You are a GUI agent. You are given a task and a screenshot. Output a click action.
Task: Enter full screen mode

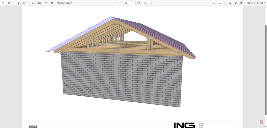(x=236, y=3)
